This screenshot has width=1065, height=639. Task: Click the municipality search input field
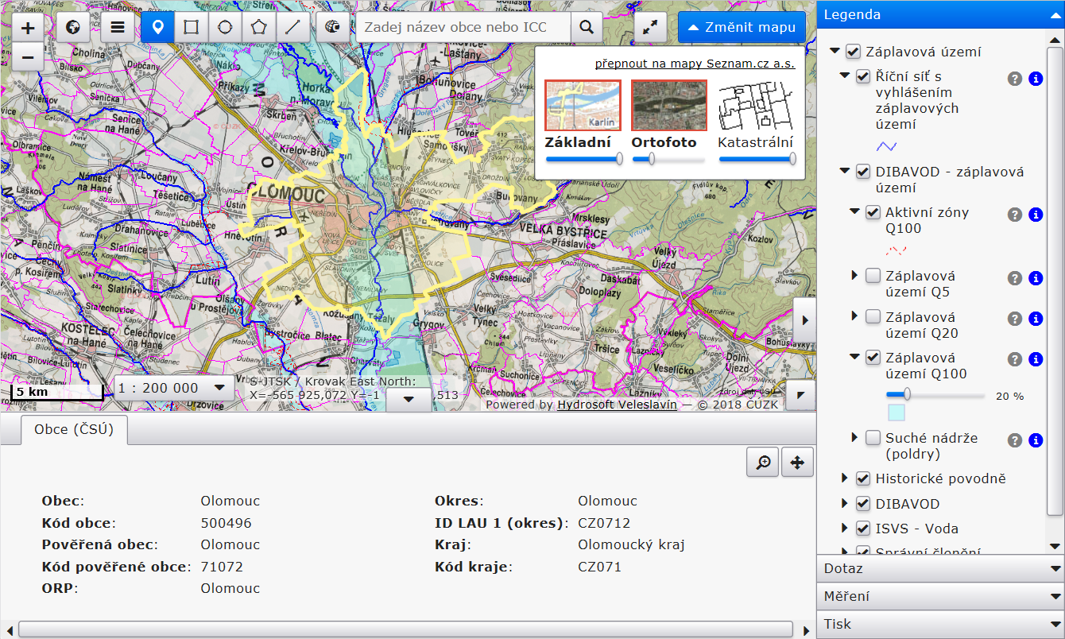(x=463, y=27)
